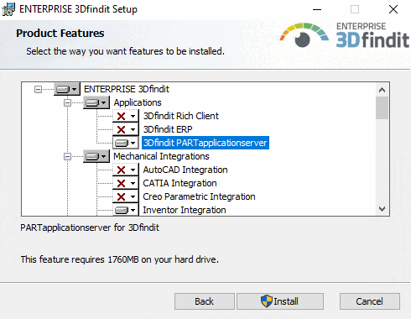Collapse the Applications tree node
411x319 pixels.
pos(67,103)
